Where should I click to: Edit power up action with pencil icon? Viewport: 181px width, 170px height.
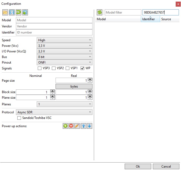pyautogui.click(x=77, y=126)
